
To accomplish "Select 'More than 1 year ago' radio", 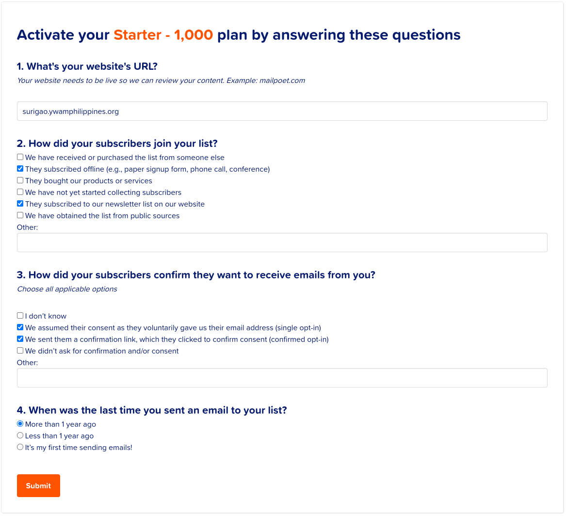I will (20, 424).
